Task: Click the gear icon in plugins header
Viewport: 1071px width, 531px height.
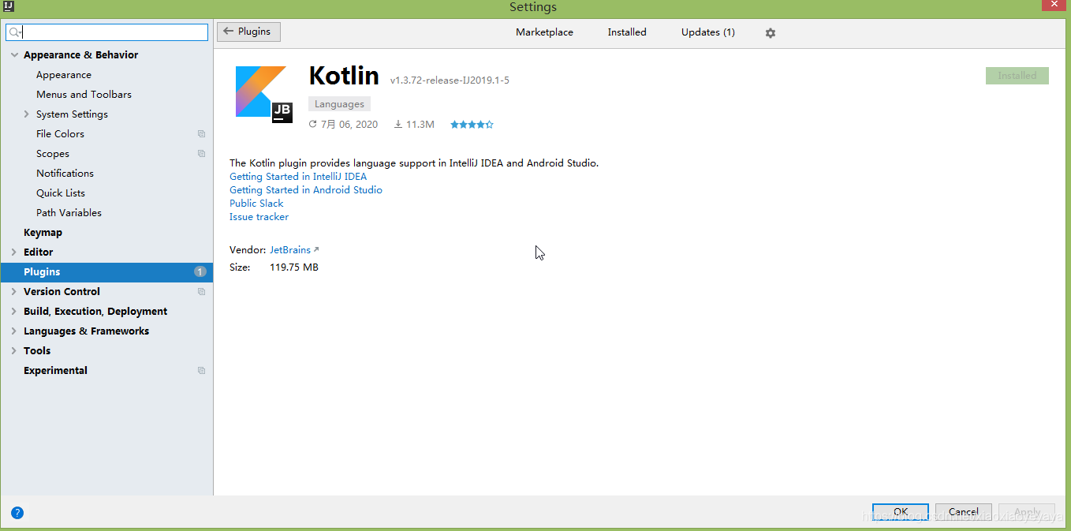Action: point(771,33)
